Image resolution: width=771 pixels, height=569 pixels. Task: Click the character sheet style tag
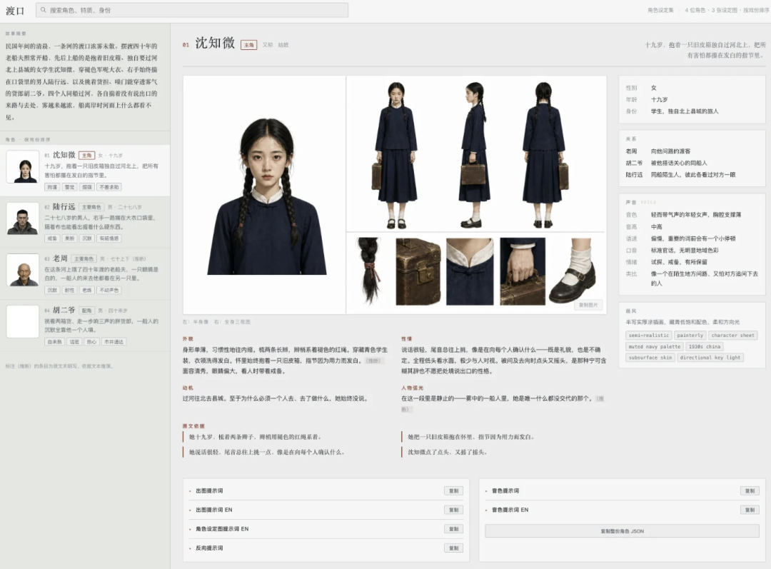coord(732,336)
